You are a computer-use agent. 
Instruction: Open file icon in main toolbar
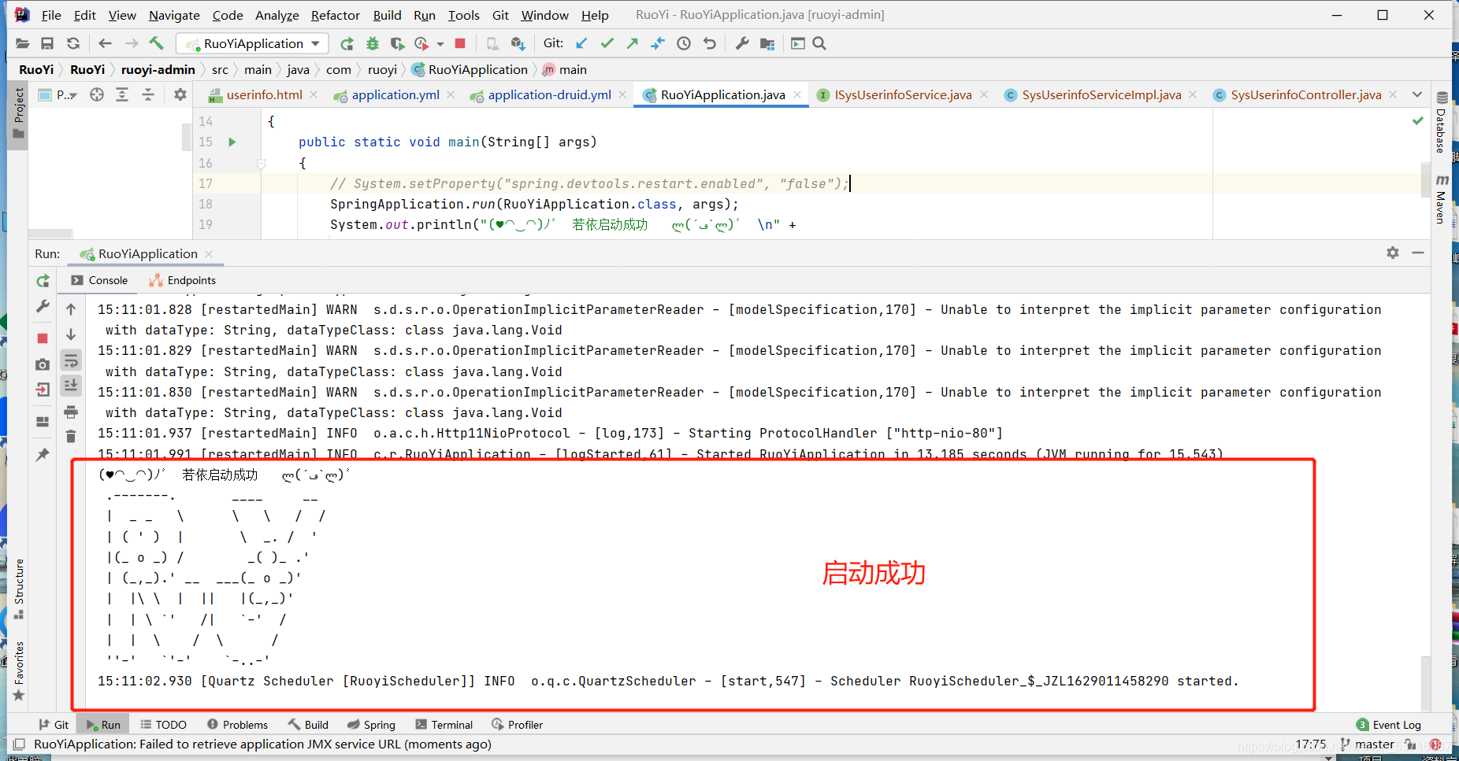click(22, 43)
